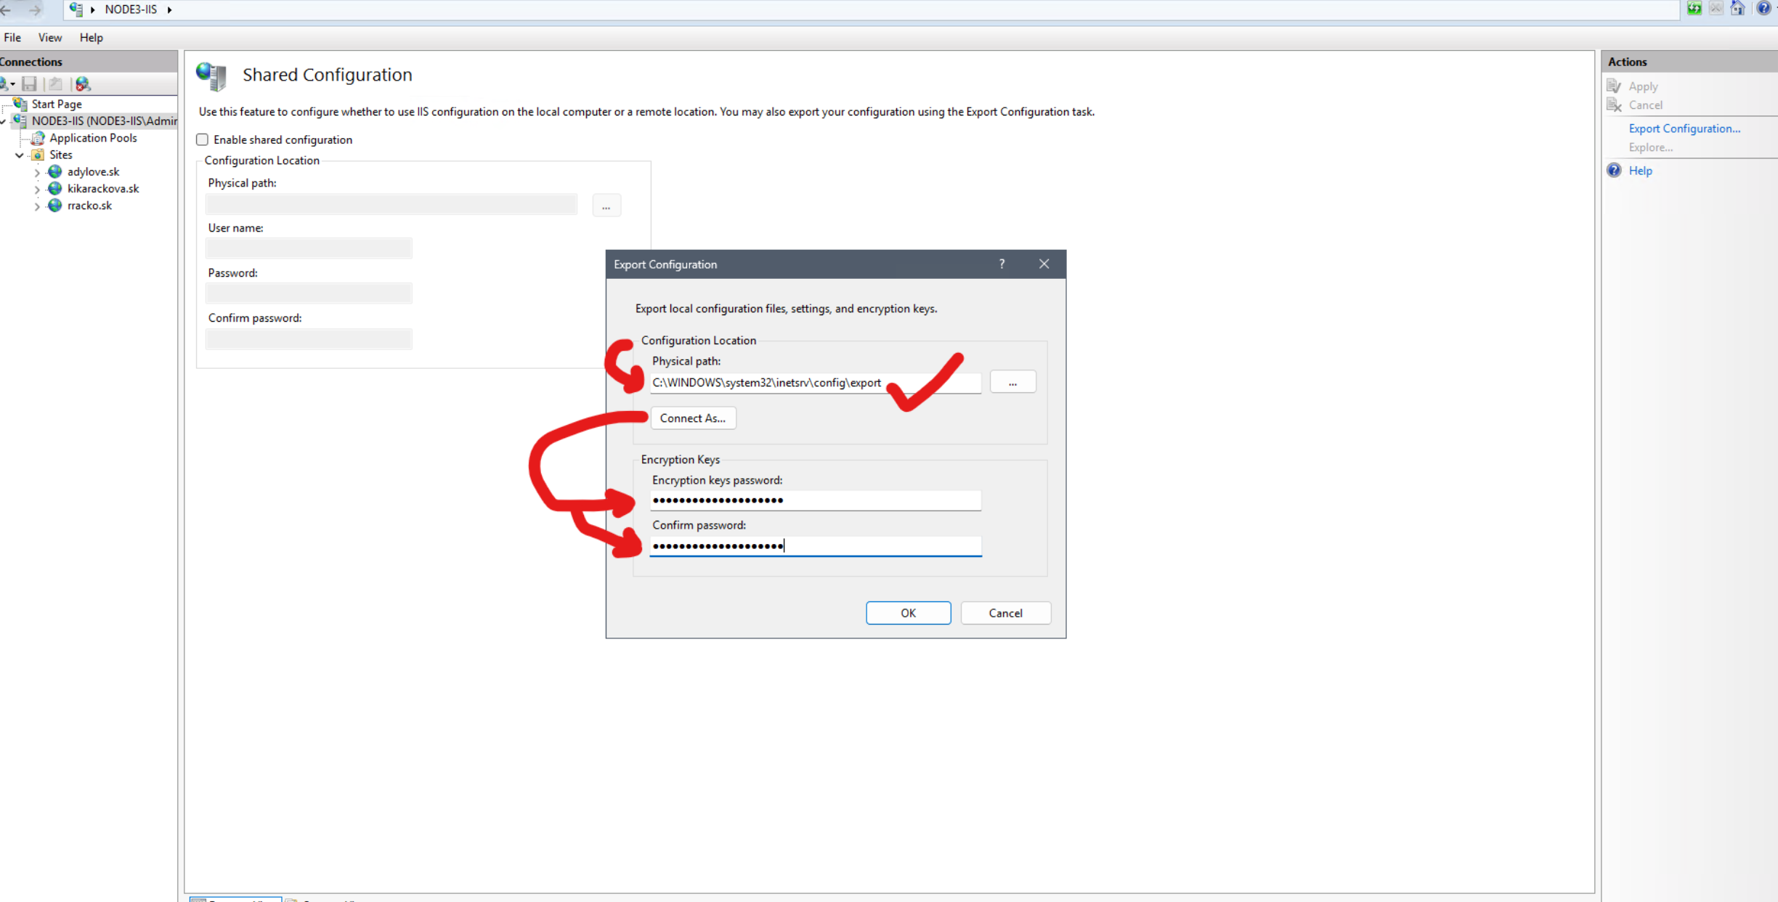Expand the rracko.sk site node
Viewport: 1778px width, 902px height.
[37, 206]
